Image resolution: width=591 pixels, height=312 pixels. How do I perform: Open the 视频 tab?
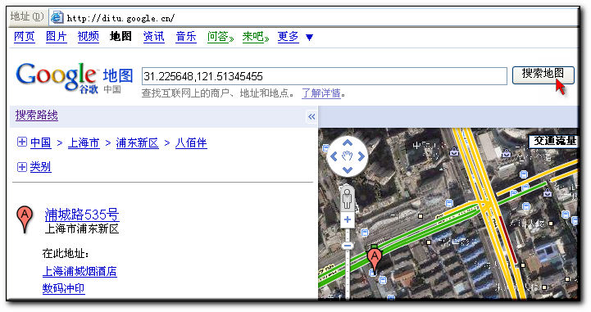[x=89, y=37]
